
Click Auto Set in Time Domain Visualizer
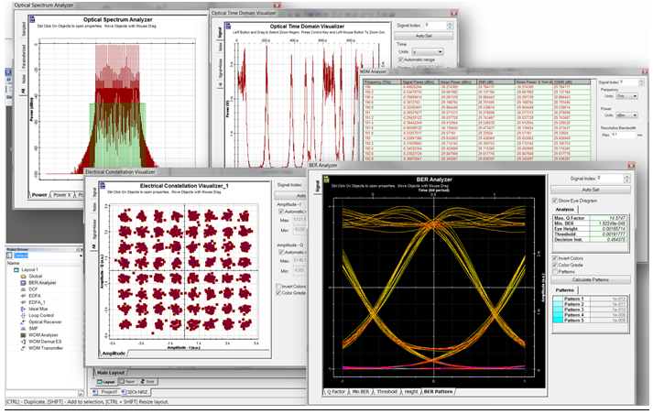pos(423,36)
